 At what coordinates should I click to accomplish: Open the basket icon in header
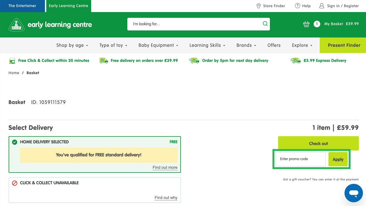pos(306,24)
